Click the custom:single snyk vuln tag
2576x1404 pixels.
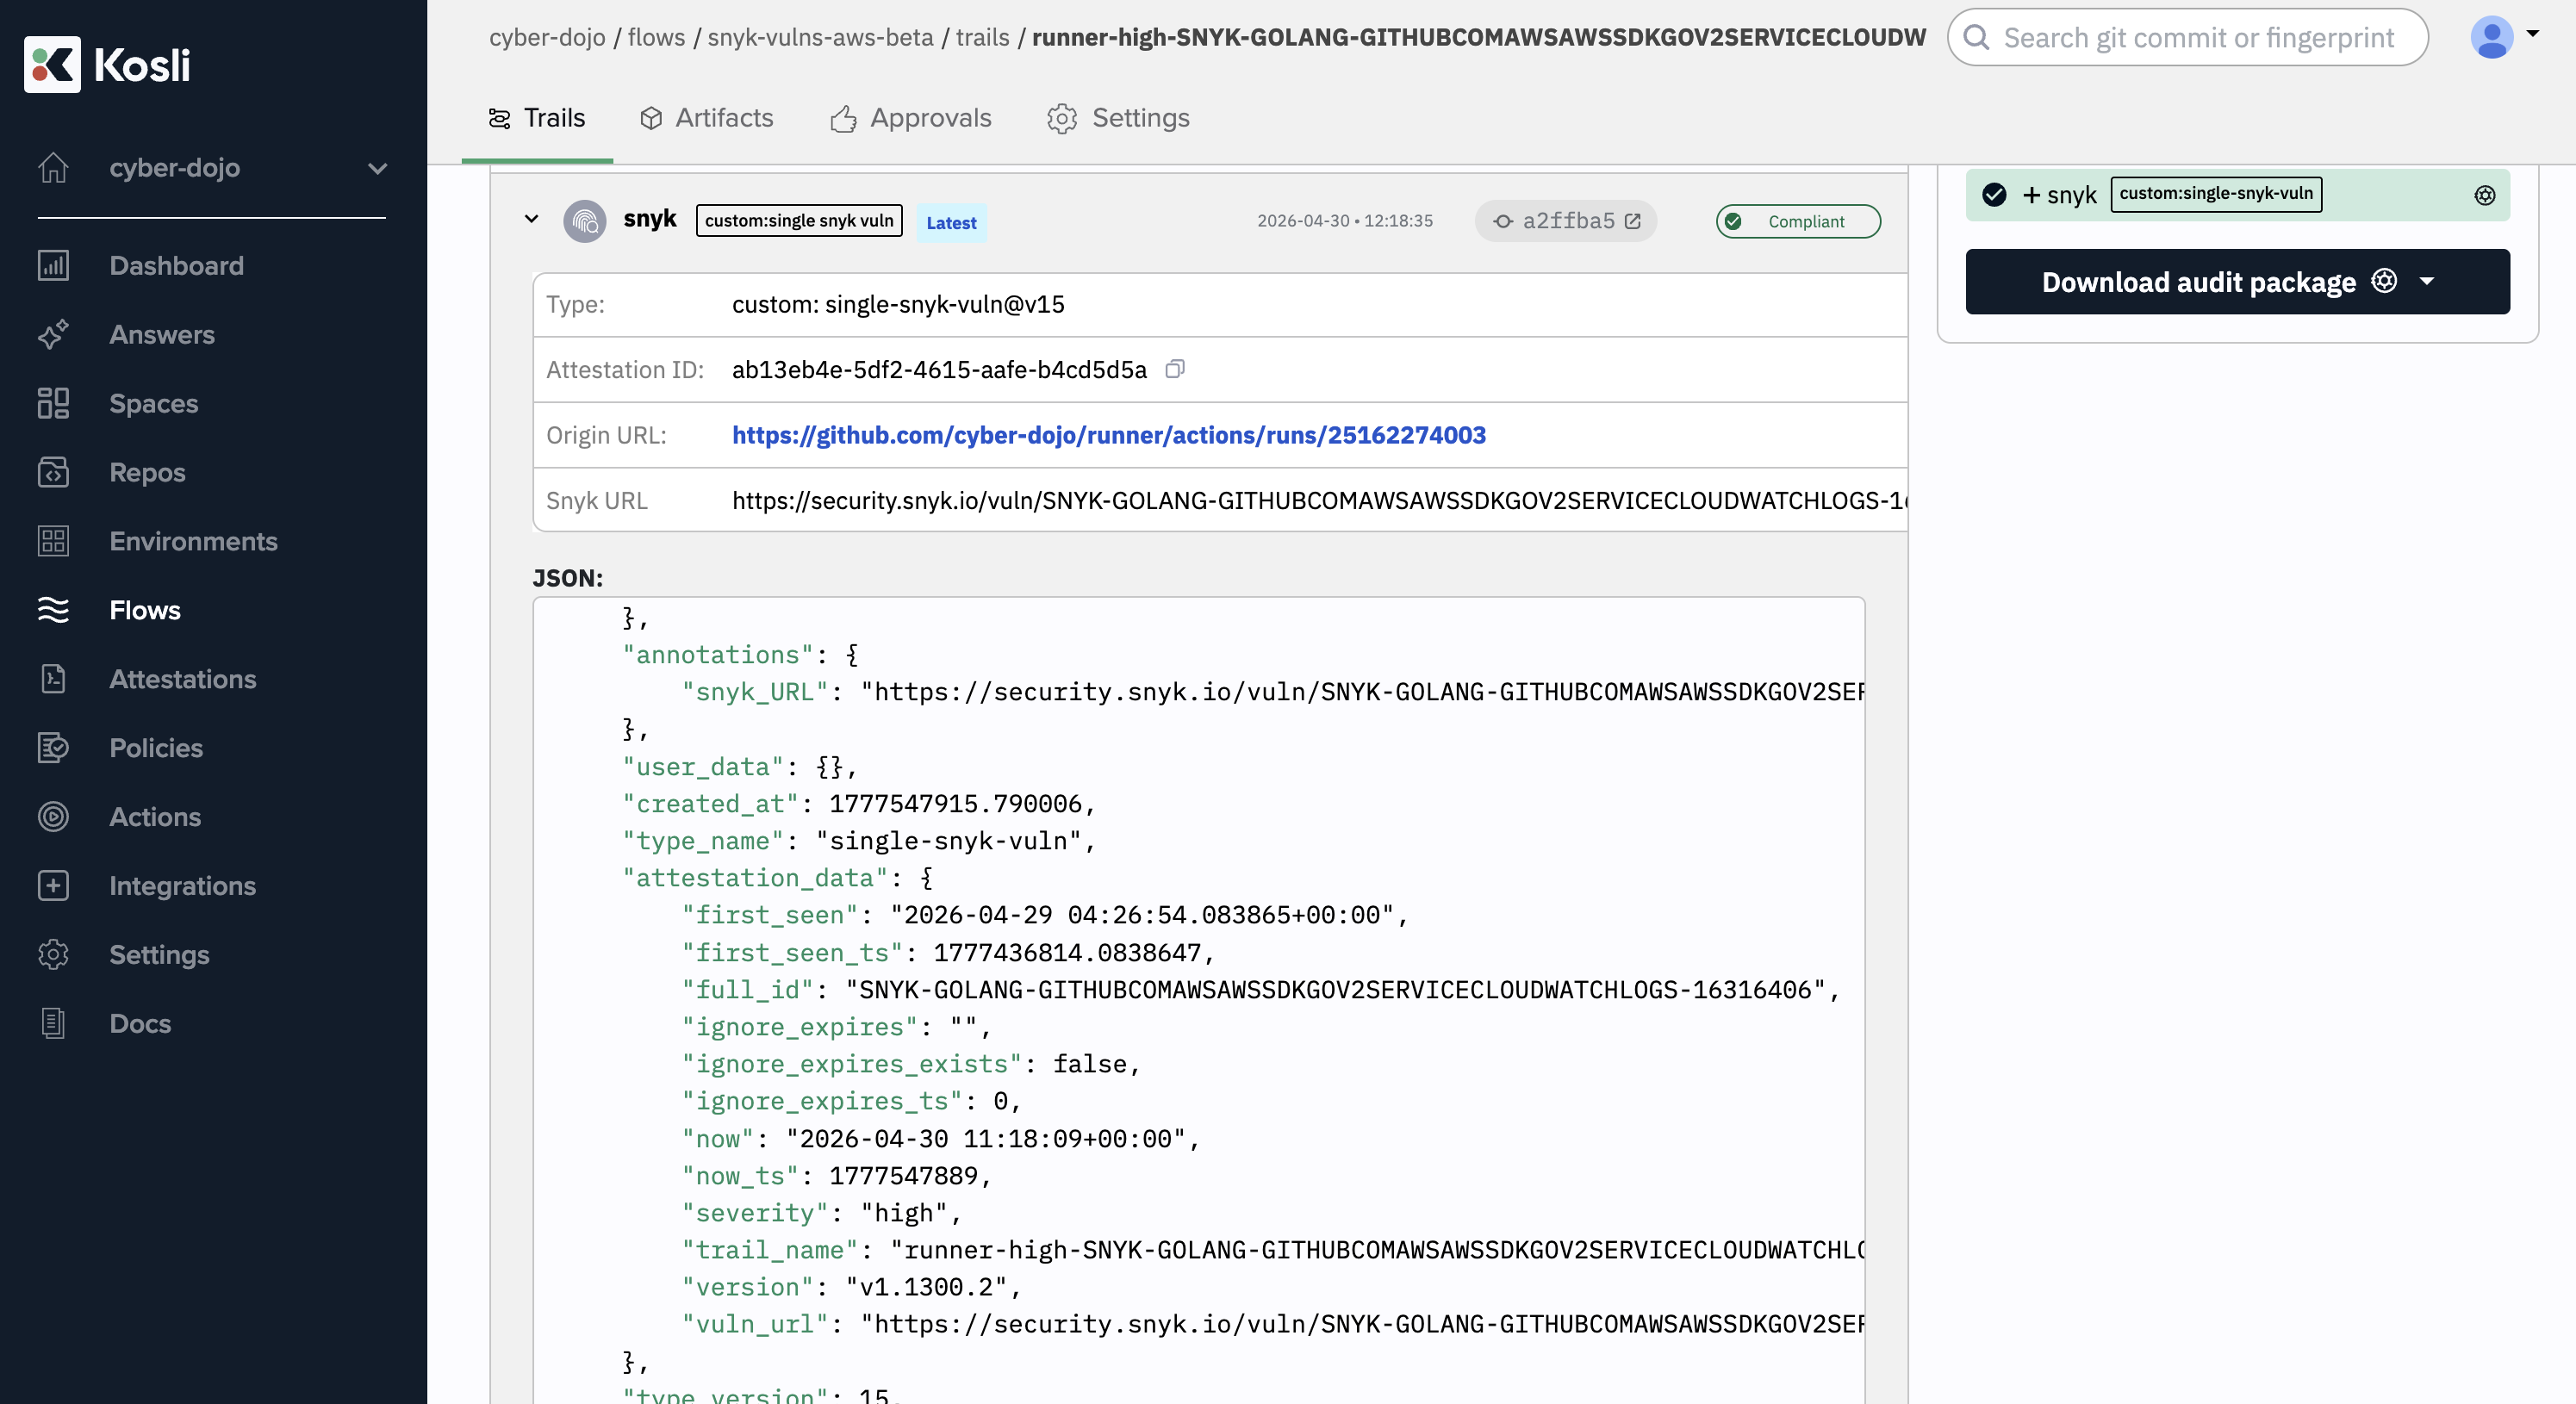coord(799,221)
